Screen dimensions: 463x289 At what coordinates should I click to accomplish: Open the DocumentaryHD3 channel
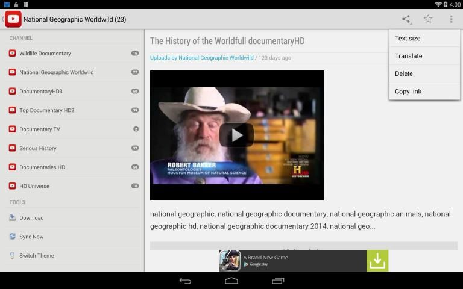point(40,92)
